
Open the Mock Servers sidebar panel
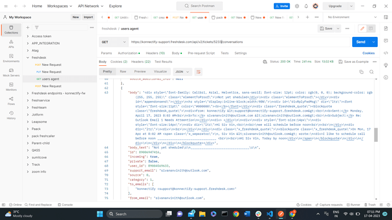click(11, 73)
